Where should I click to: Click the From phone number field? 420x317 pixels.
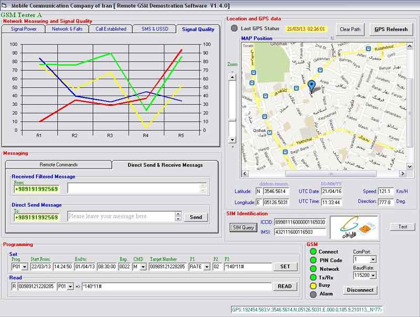click(x=36, y=189)
